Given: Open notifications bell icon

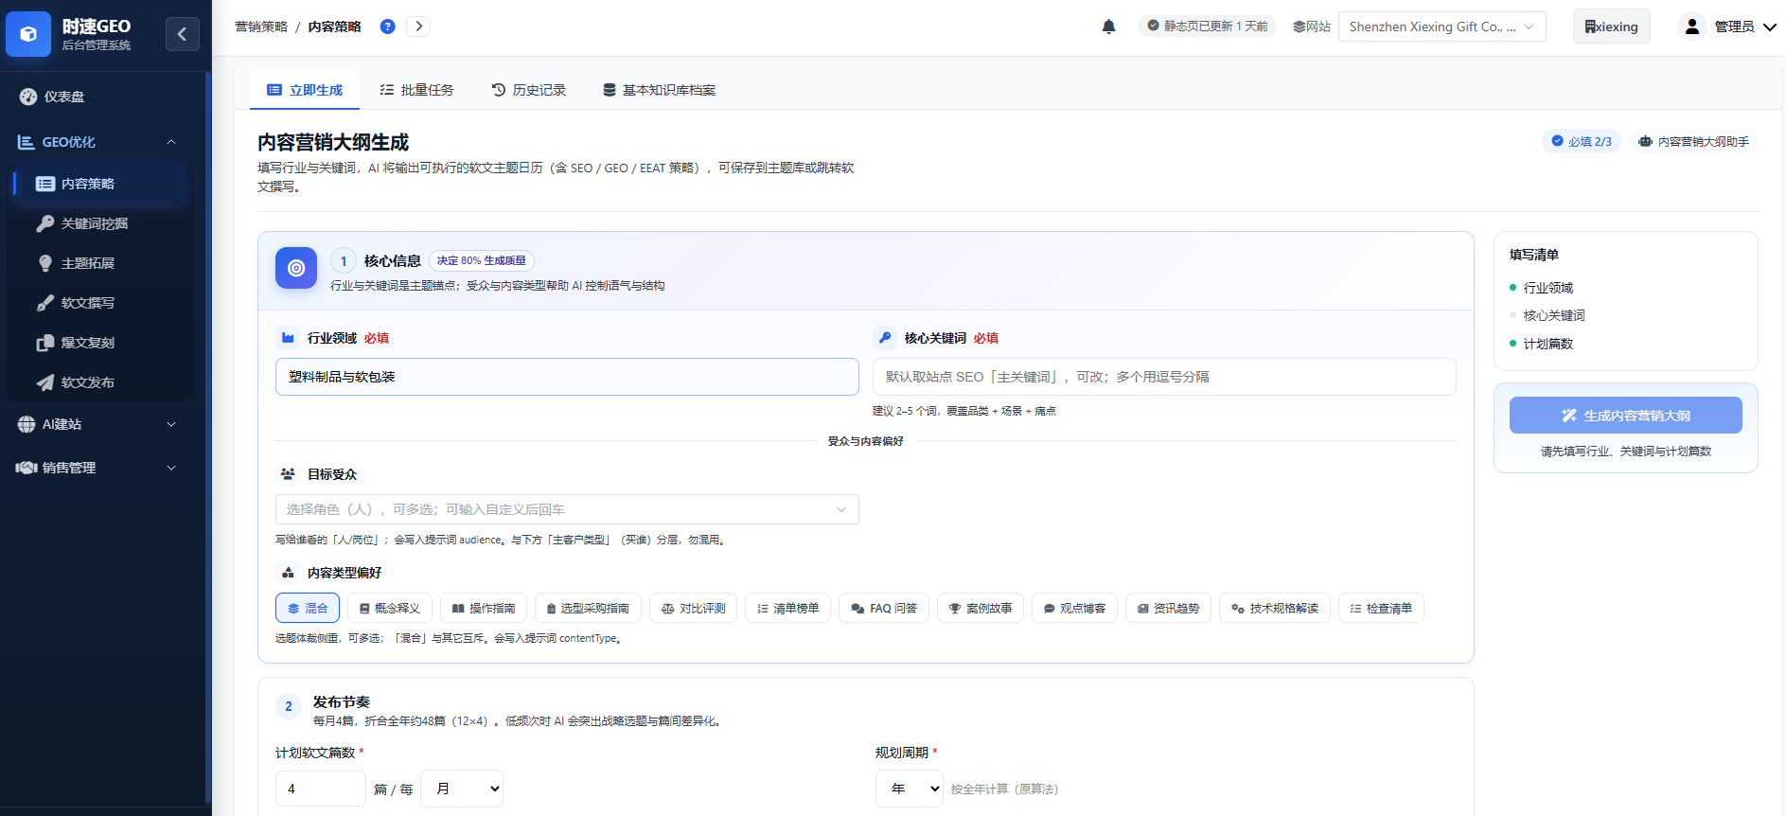Looking at the screenshot, I should coord(1108,27).
